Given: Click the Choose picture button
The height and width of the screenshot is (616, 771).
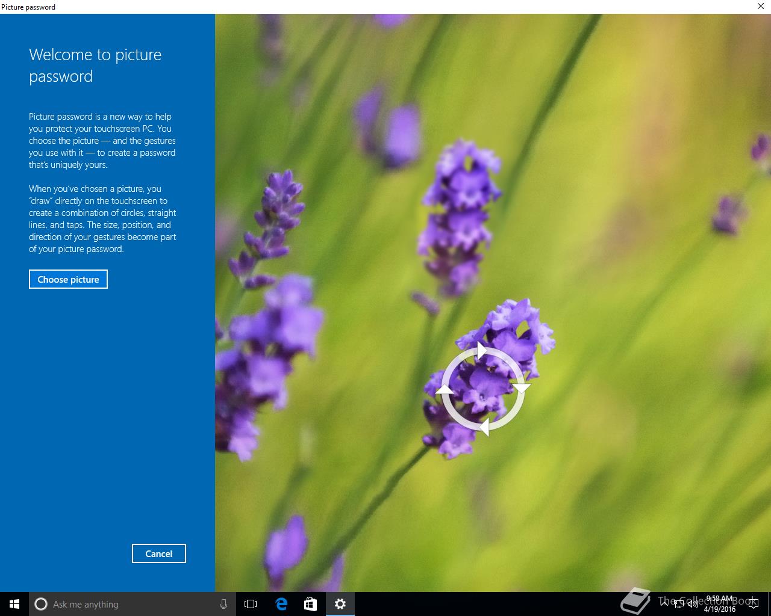Looking at the screenshot, I should [x=68, y=279].
